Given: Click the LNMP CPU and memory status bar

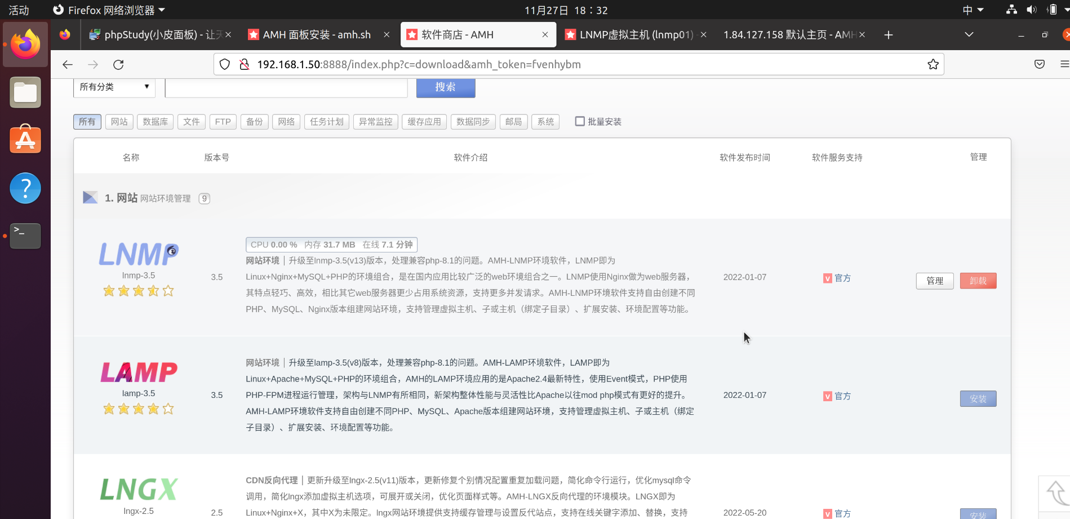Looking at the screenshot, I should pyautogui.click(x=331, y=245).
